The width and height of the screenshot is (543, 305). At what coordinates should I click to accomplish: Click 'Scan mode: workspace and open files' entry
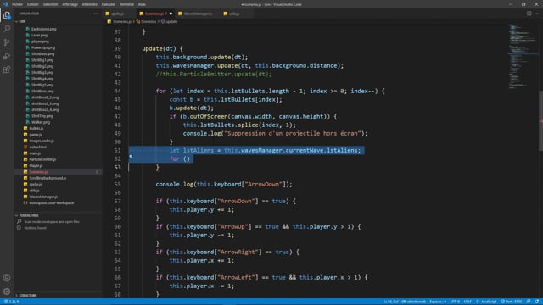[x=52, y=222]
